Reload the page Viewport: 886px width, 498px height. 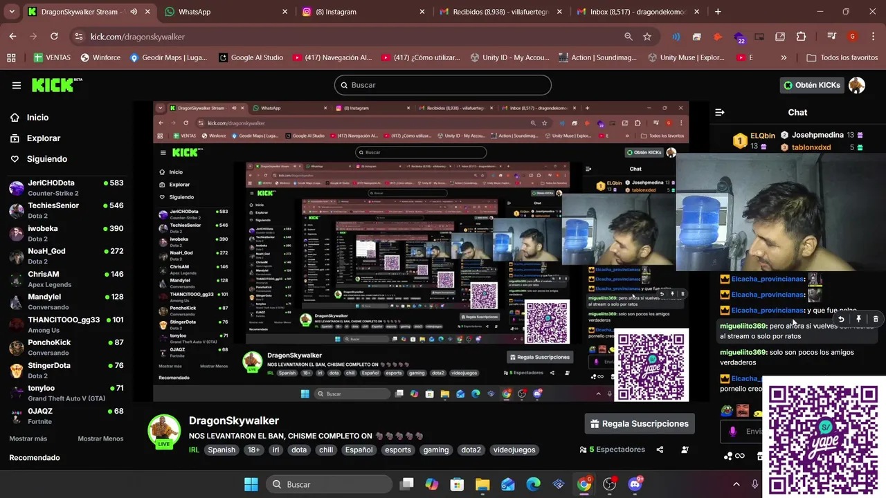pos(54,37)
